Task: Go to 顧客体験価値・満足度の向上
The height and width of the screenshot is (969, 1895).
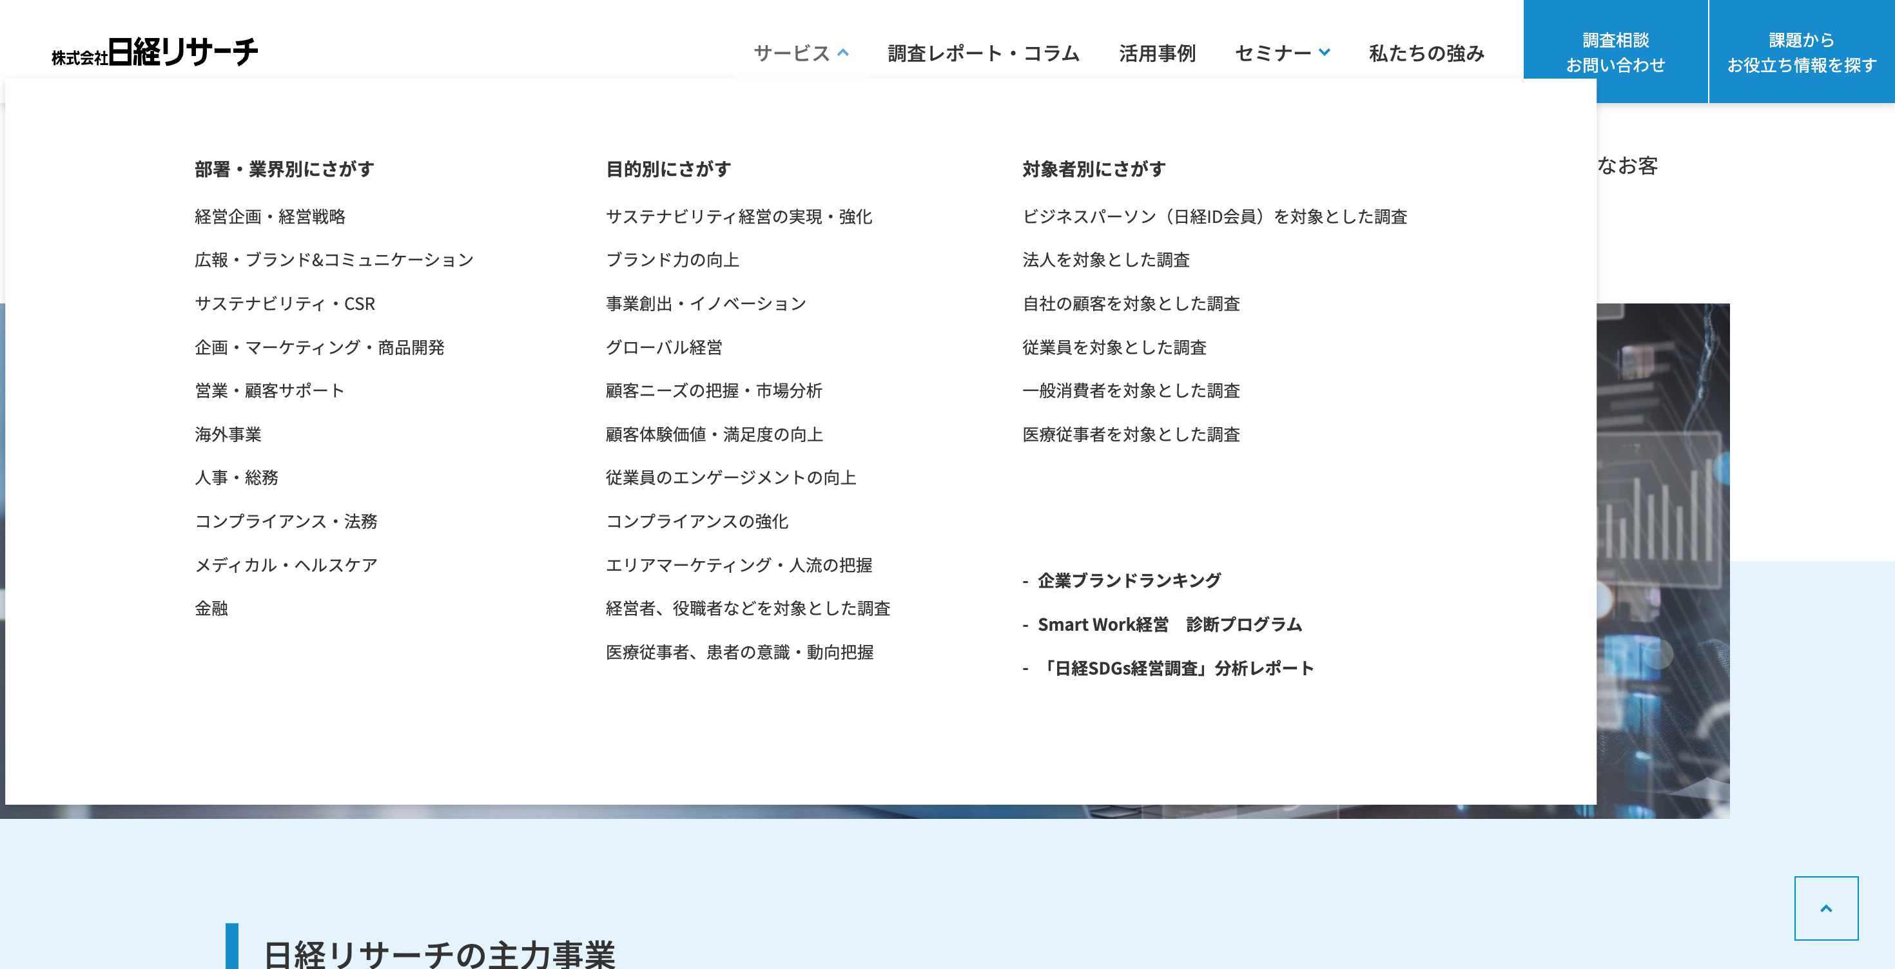Action: click(714, 434)
